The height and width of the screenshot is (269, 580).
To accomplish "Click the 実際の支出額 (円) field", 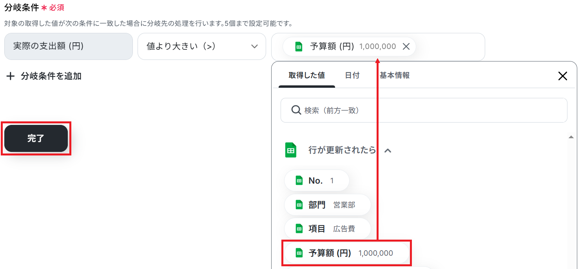I will click(69, 46).
